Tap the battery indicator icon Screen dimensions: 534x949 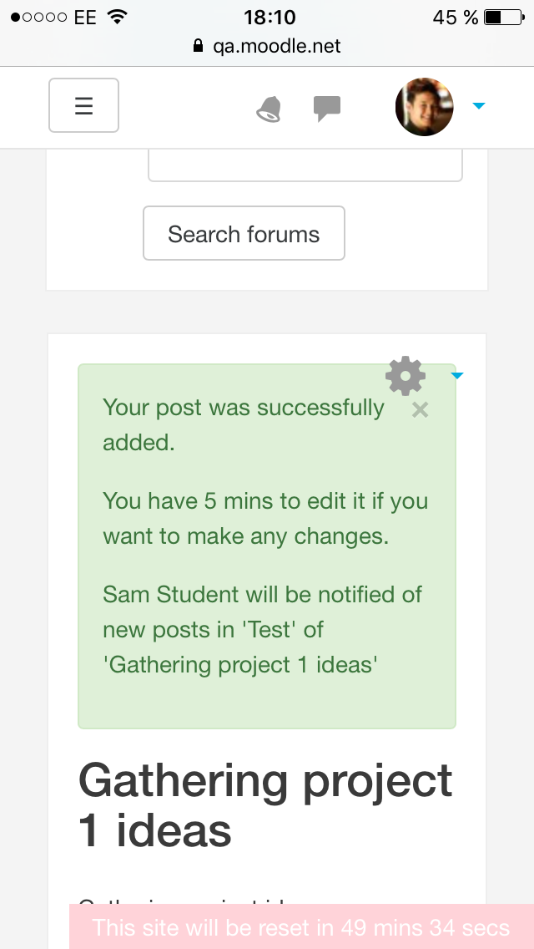click(504, 17)
